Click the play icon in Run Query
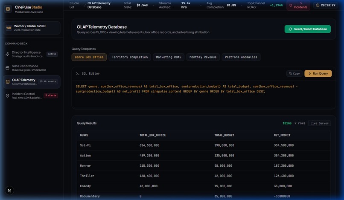 tap(310, 73)
